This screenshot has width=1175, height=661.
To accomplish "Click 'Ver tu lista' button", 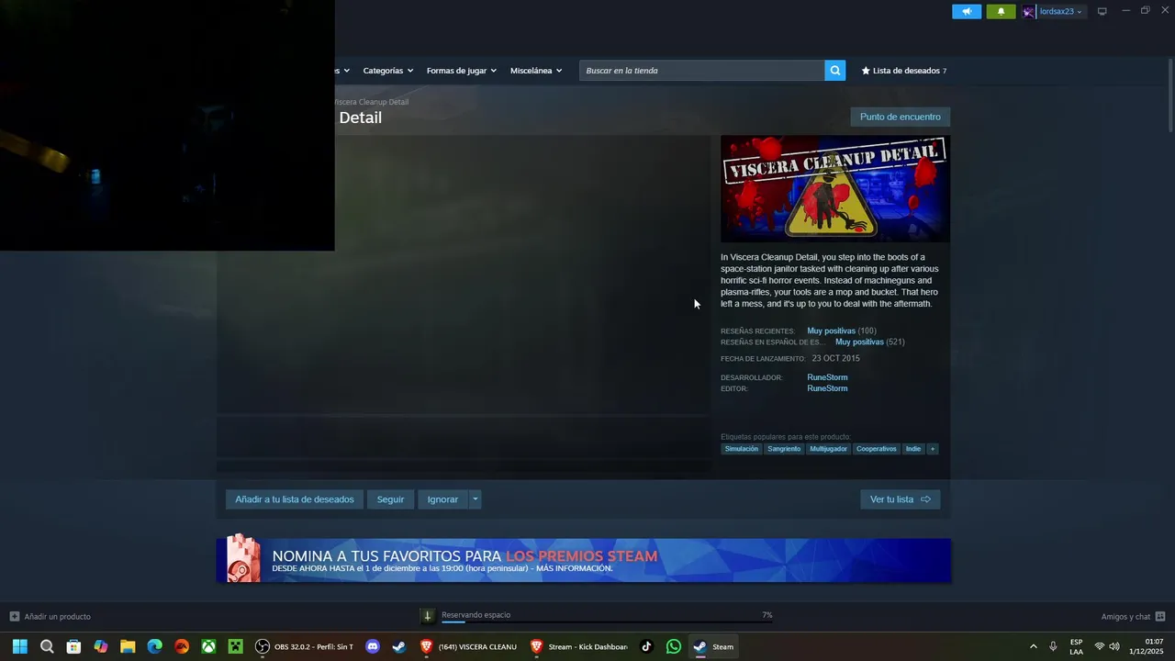I will 900,499.
